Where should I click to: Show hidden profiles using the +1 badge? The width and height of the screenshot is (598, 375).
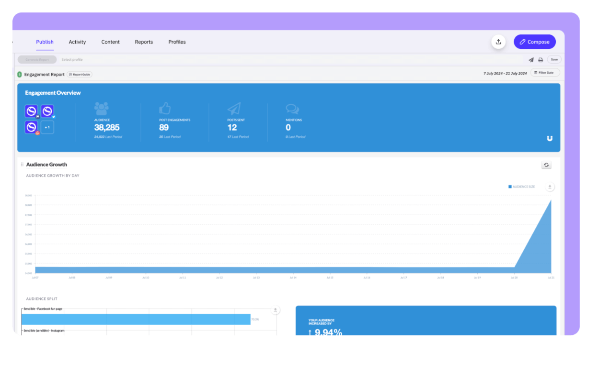[47, 127]
